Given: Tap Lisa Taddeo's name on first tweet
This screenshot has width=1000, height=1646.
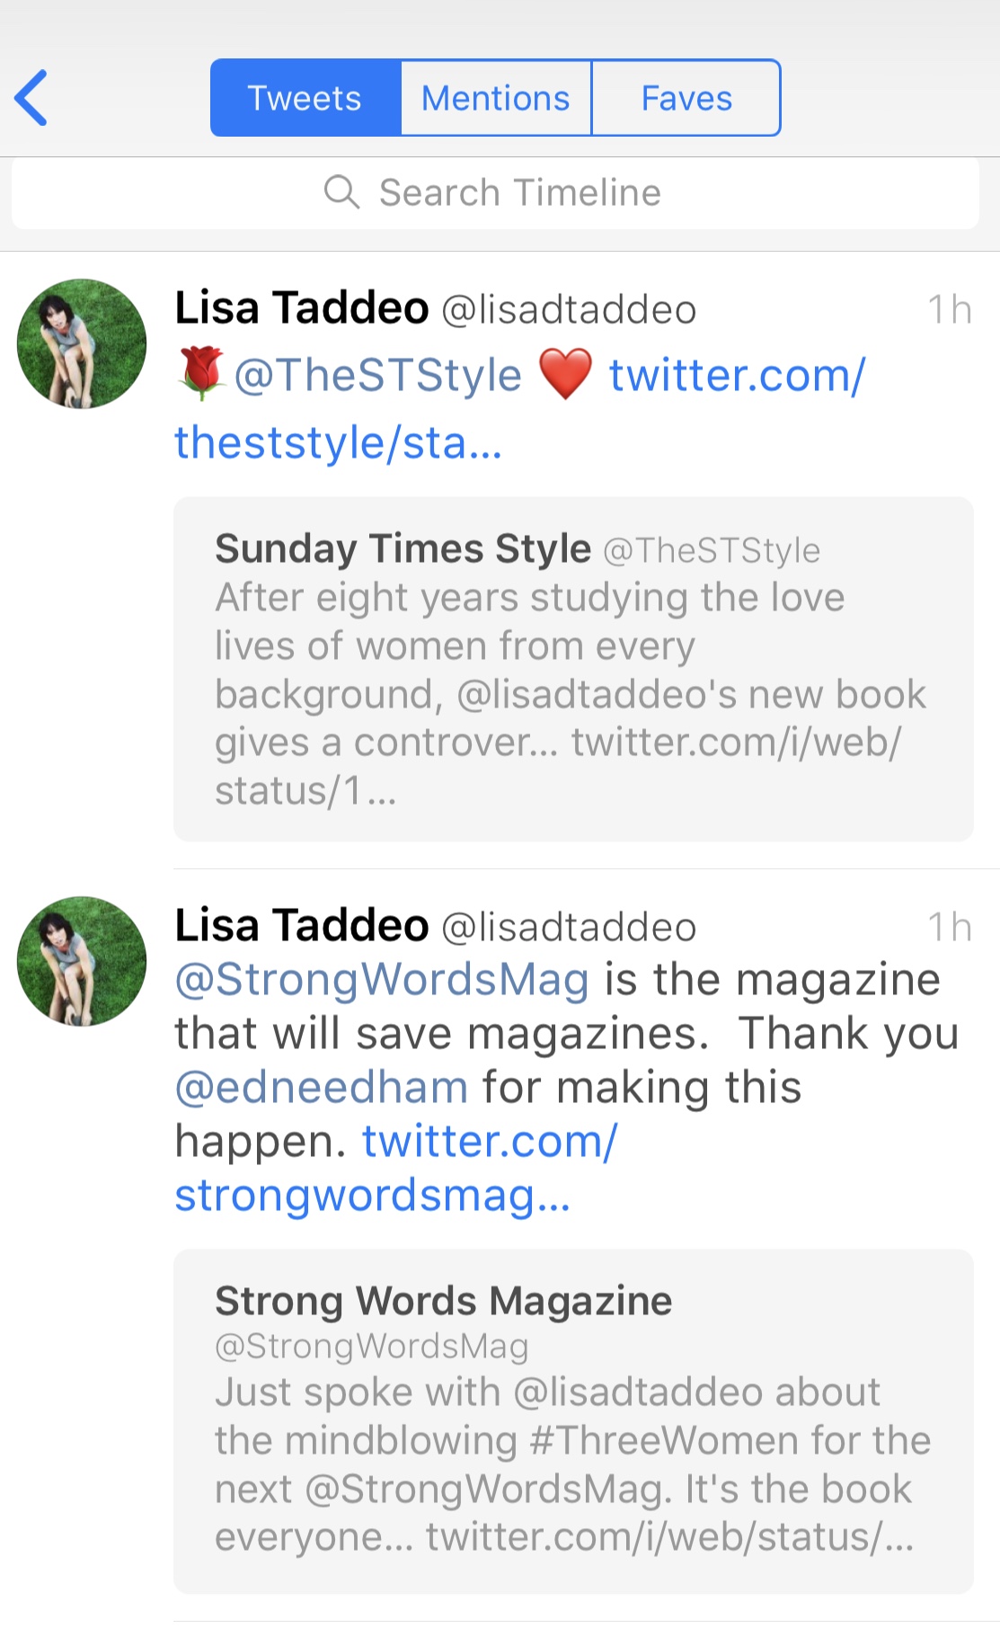Looking at the screenshot, I should coord(302,308).
